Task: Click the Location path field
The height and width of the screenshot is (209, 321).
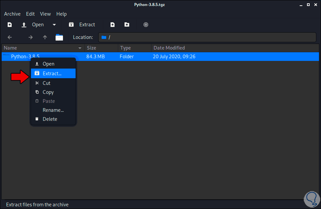Action: point(207,37)
